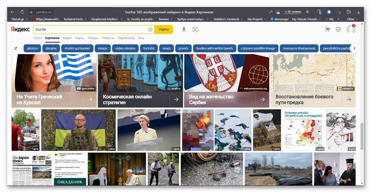Open the soldier with Ukrainian flag thumbnail
The height and width of the screenshot is (193, 371).
pyautogui.click(x=79, y=130)
